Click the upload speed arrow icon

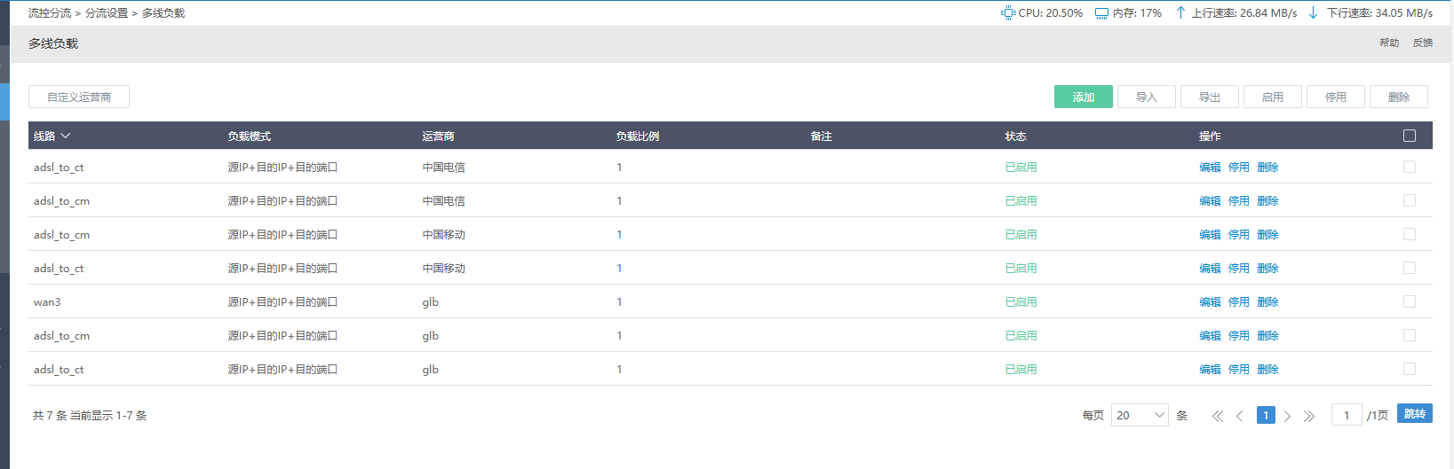1180,13
